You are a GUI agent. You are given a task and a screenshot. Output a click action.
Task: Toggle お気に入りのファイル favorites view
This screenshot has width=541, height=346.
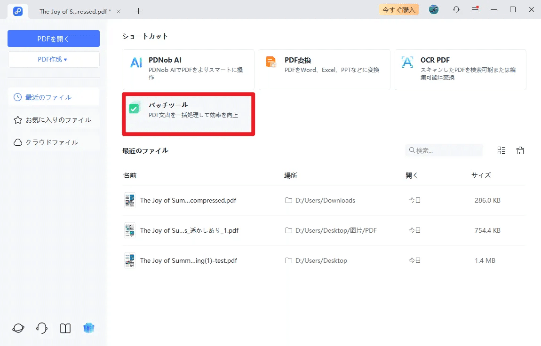point(53,119)
